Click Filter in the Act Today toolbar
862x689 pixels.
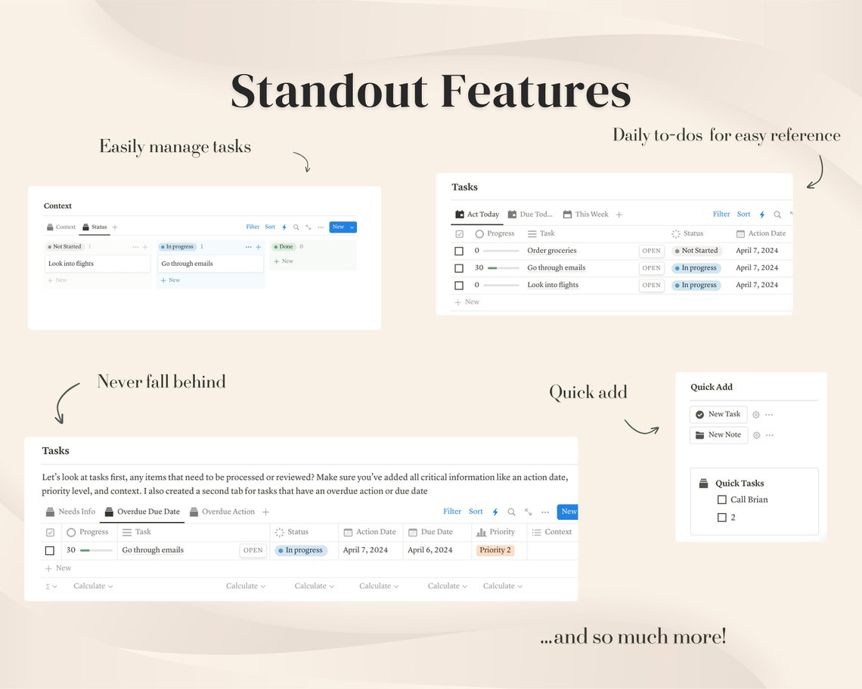pyautogui.click(x=721, y=214)
